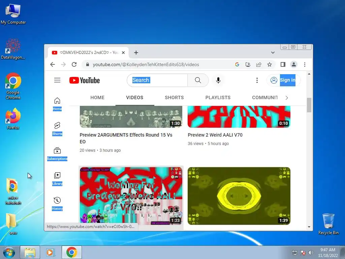
Task: Click the address bar URL
Action: 146,64
